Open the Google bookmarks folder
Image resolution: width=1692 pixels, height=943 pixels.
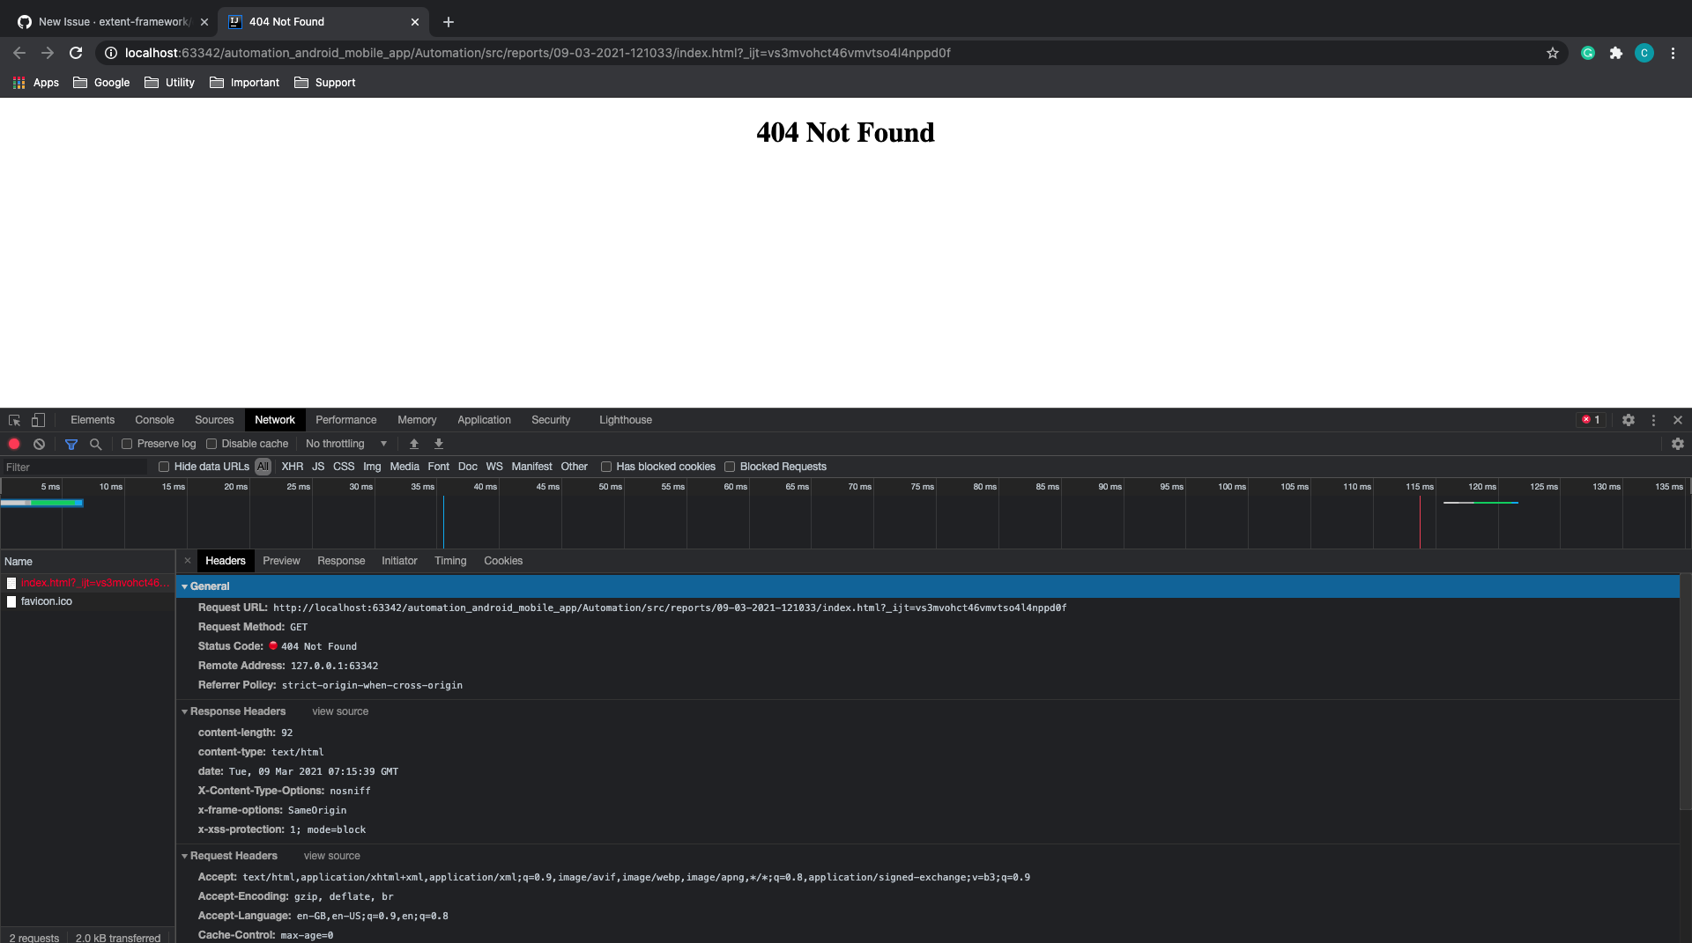pyautogui.click(x=101, y=83)
